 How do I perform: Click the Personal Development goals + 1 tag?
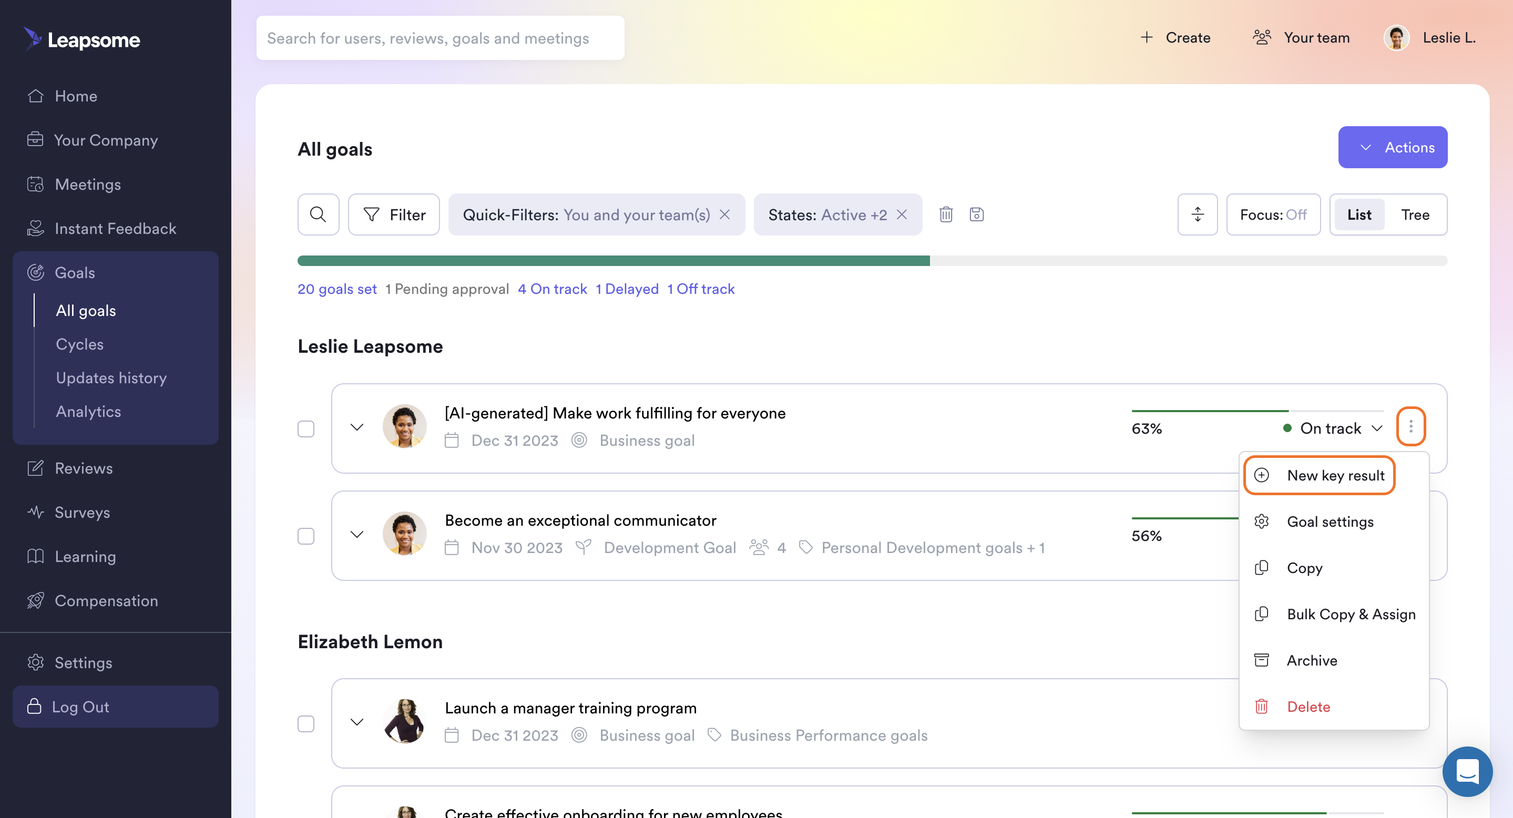923,547
